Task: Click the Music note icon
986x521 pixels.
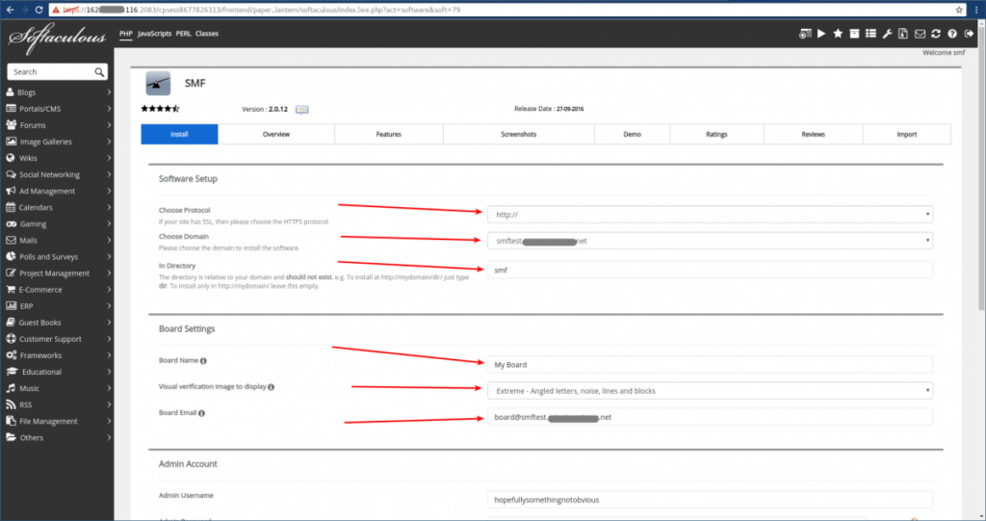Action: click(x=11, y=388)
